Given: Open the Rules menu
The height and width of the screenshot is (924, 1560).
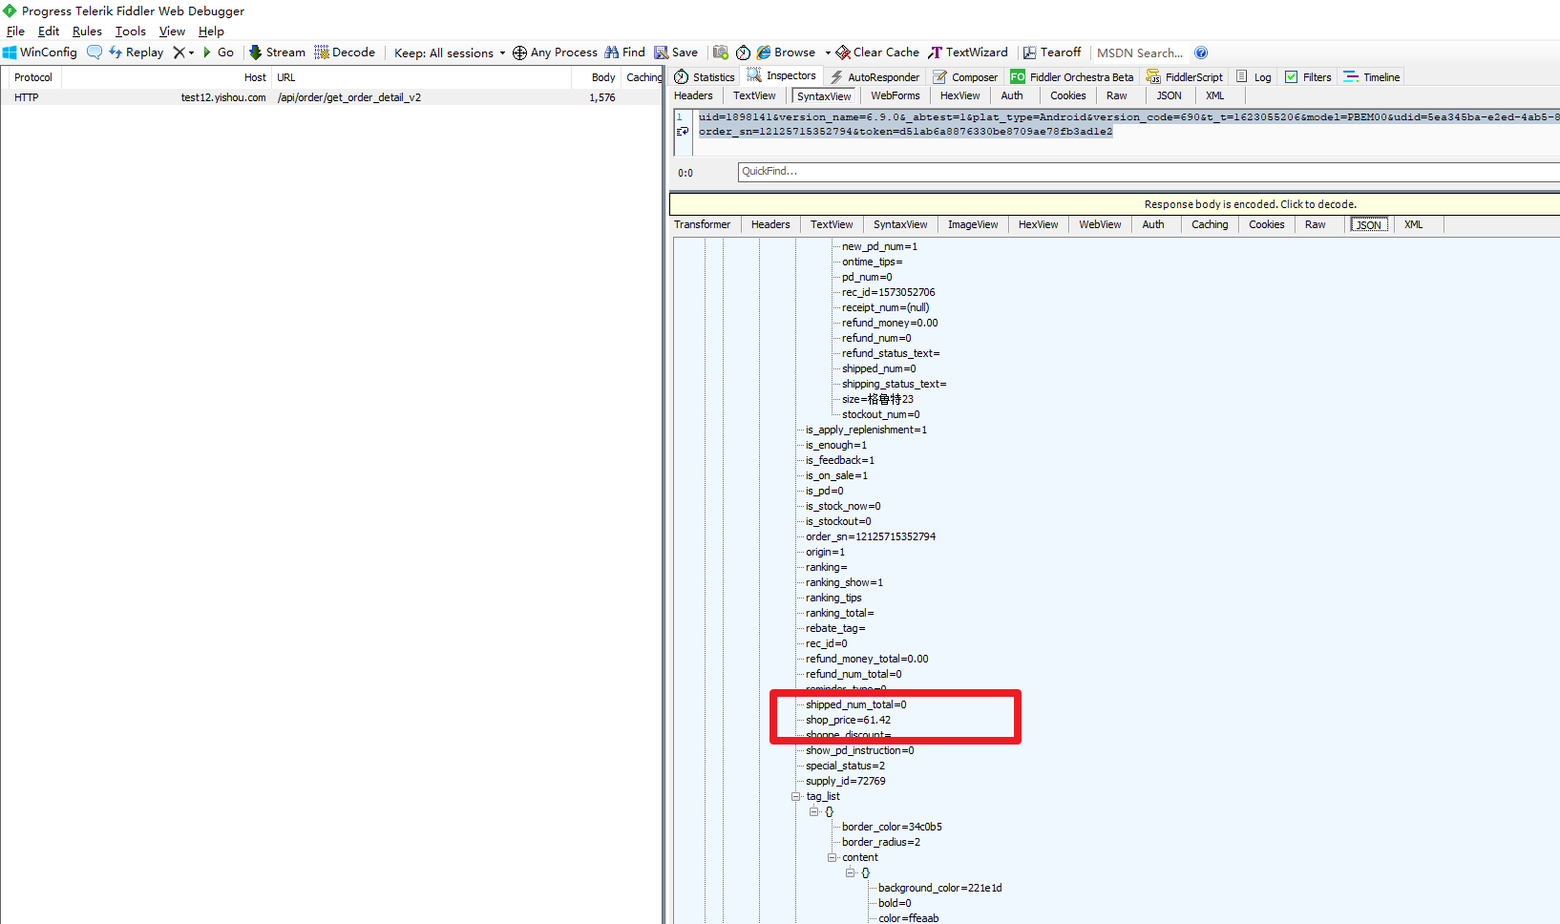Looking at the screenshot, I should [x=87, y=31].
